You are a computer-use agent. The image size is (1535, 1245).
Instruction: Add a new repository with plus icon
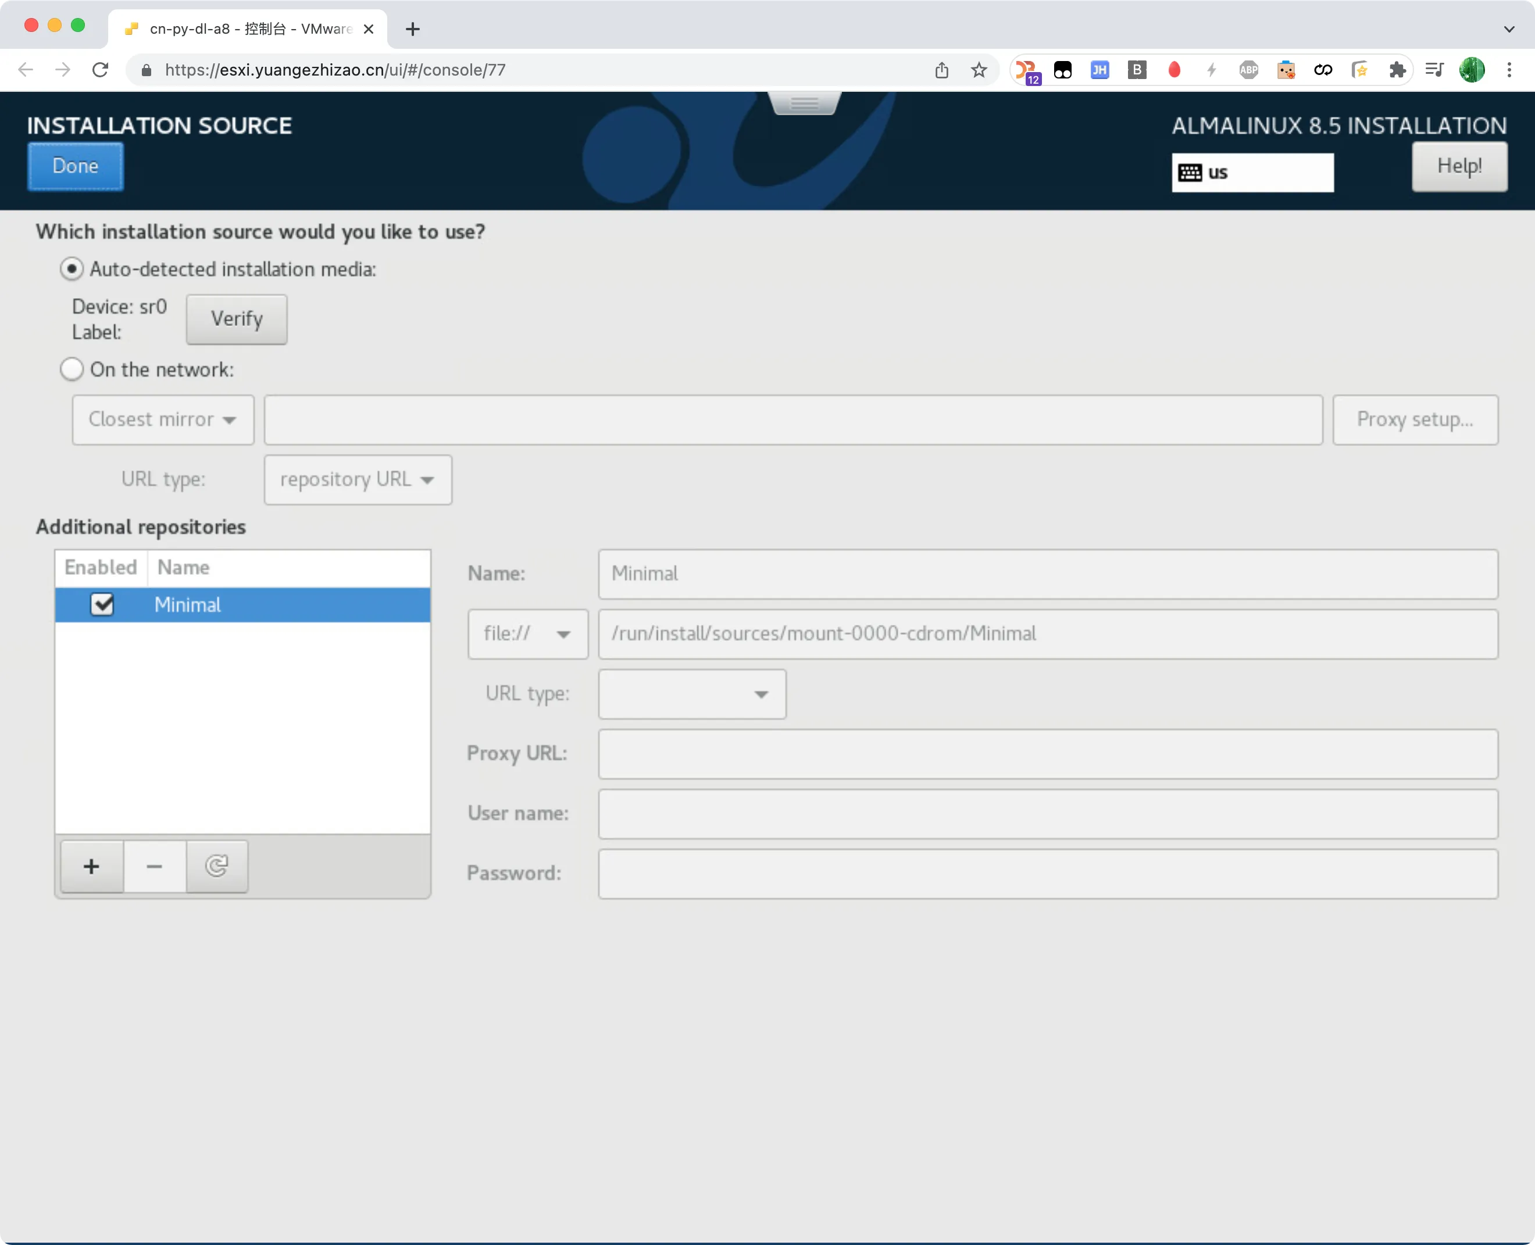[92, 867]
